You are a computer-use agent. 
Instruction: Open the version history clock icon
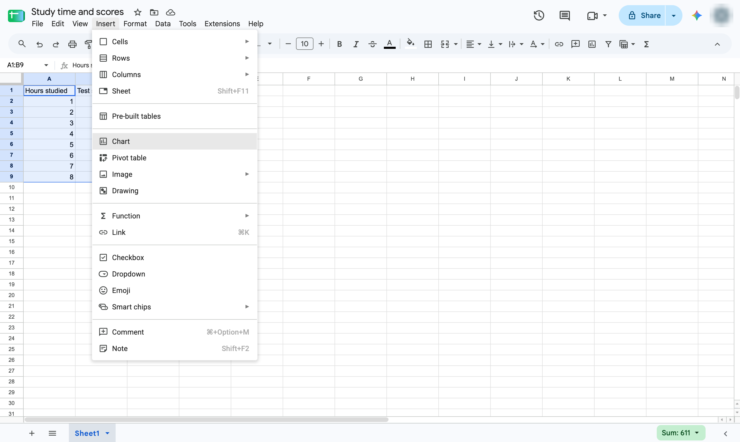coord(539,15)
